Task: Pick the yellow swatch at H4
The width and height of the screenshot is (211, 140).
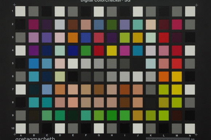Action: pyautogui.click(x=112, y=51)
